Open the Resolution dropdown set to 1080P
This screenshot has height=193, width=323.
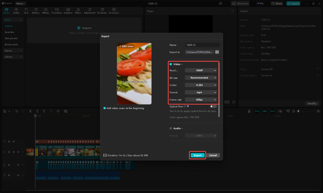(x=201, y=70)
